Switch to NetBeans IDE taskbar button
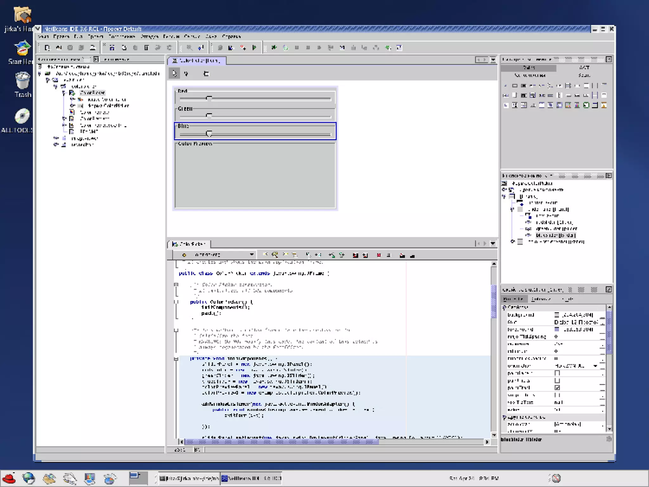649x487 pixels. coord(252,478)
